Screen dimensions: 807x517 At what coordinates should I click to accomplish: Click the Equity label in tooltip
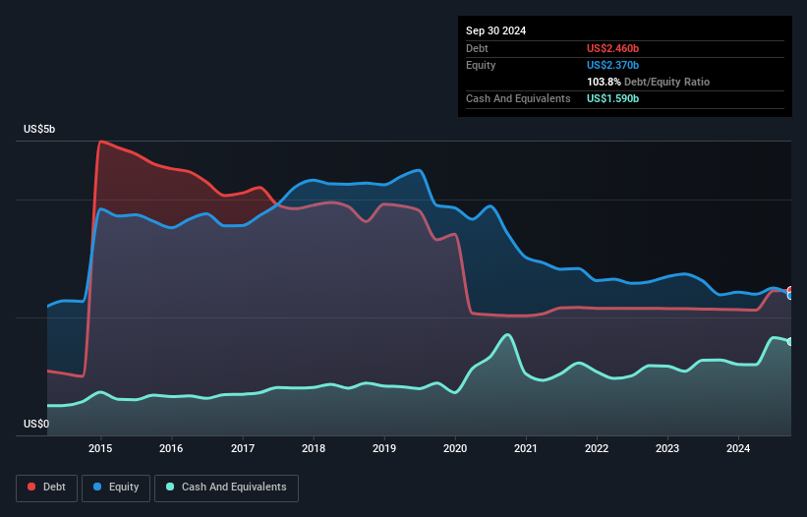[481, 65]
